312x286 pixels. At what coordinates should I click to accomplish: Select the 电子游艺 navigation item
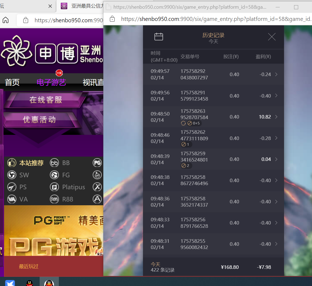[x=51, y=82]
